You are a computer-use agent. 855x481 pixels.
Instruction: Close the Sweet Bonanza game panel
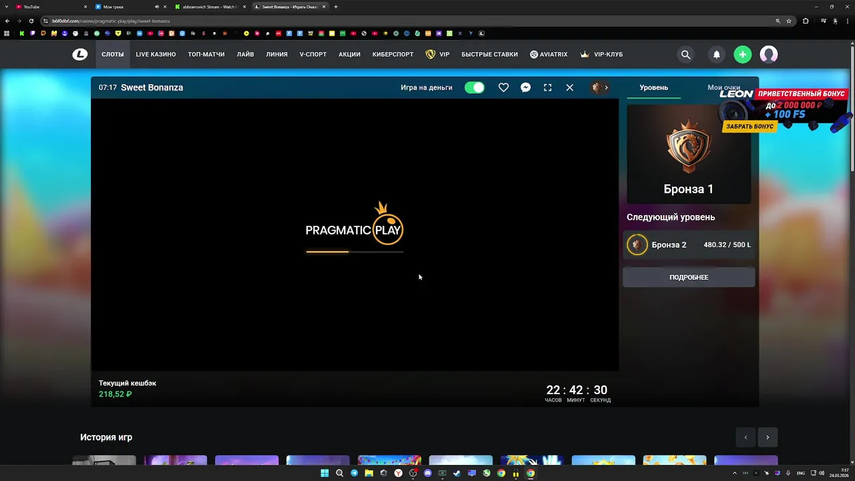coord(570,88)
